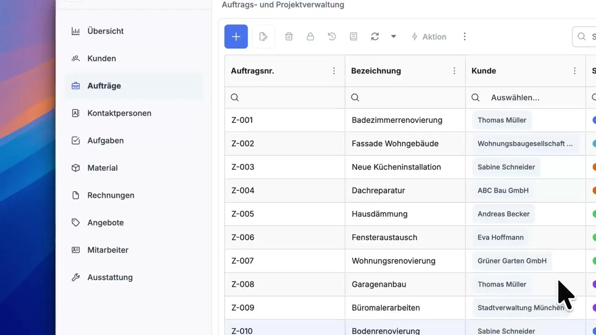Click the delete (trash) icon
This screenshot has width=596, height=335.
pos(289,36)
